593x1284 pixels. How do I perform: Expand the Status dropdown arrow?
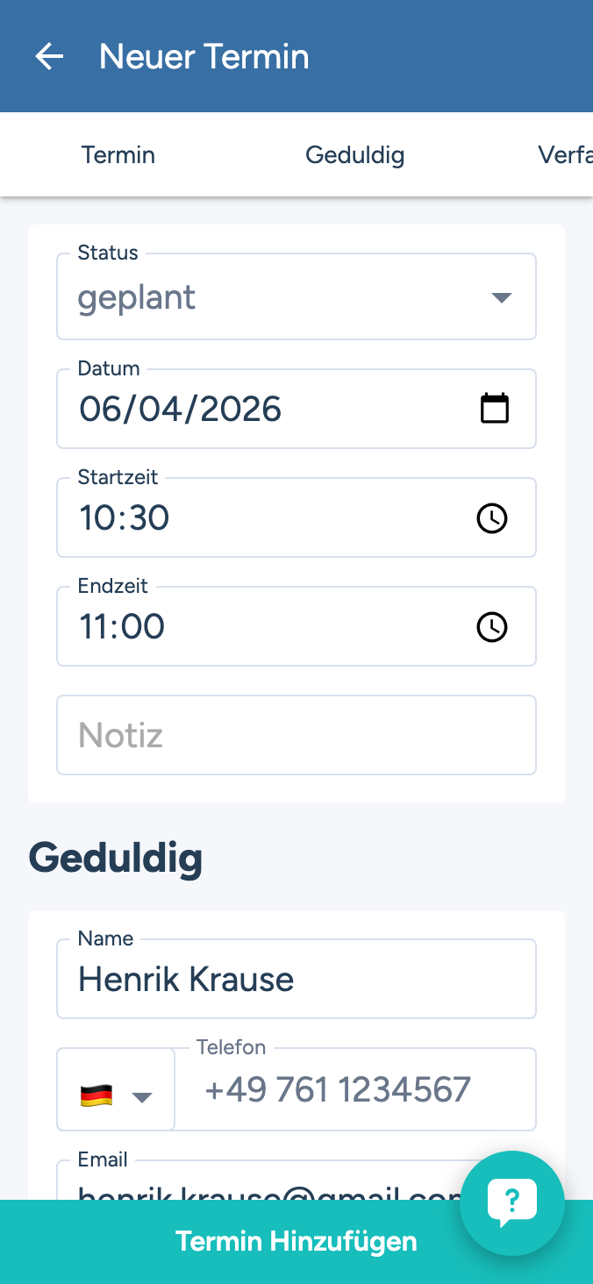[501, 297]
